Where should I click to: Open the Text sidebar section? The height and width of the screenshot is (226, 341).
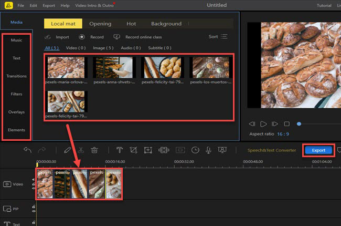point(17,58)
